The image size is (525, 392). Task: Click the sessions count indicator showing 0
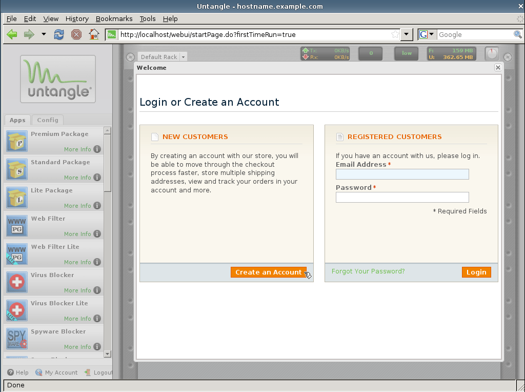[371, 53]
